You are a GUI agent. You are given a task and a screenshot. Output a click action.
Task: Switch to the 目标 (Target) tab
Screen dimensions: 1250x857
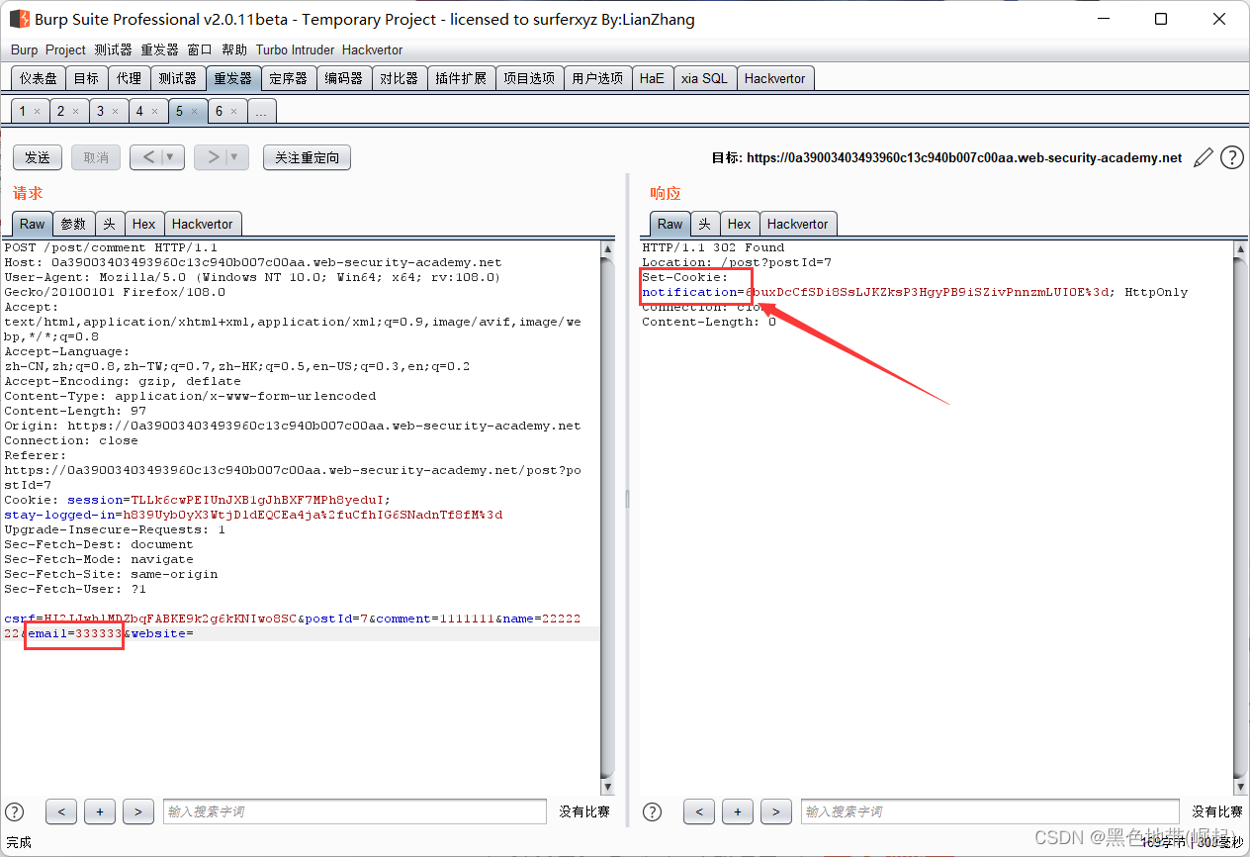[86, 78]
